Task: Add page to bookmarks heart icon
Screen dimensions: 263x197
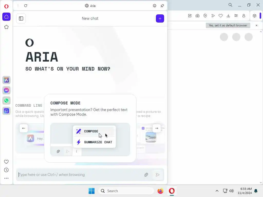Action: coord(221,16)
